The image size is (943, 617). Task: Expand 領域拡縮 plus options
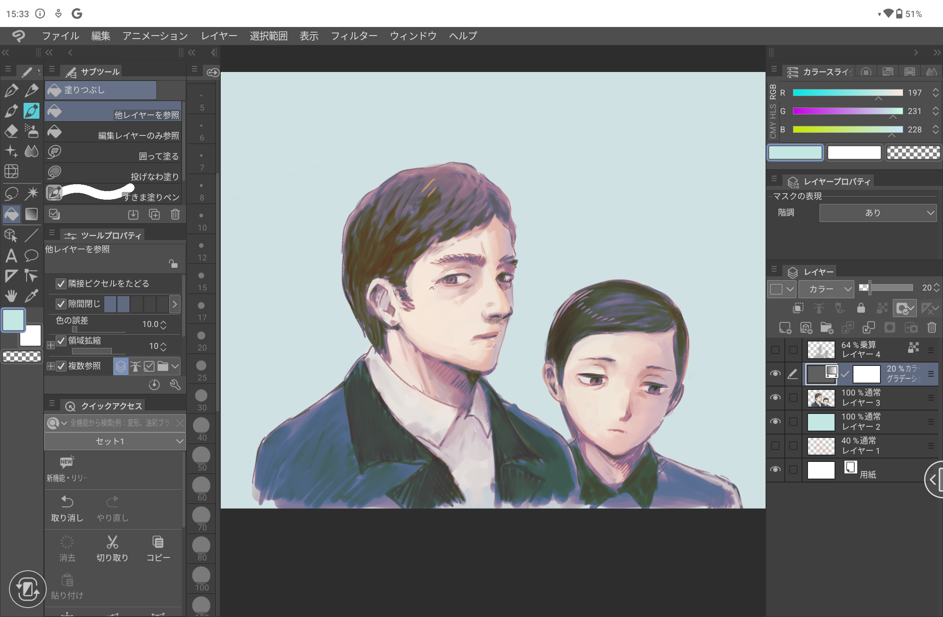click(51, 345)
